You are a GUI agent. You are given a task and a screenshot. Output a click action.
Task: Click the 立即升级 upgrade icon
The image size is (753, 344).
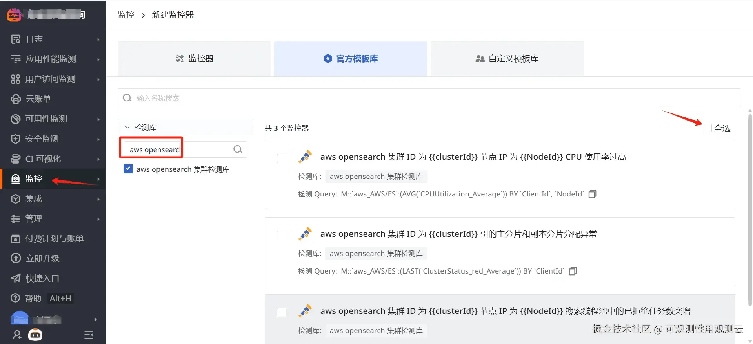click(16, 258)
